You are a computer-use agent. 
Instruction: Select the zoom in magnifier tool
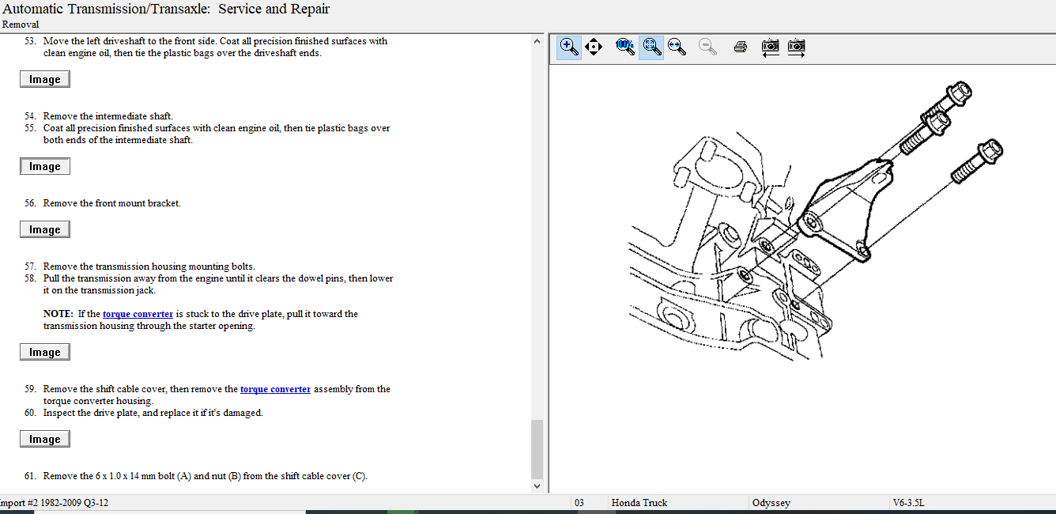click(x=568, y=47)
